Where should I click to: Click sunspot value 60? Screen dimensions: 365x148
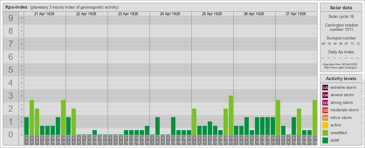[341, 44]
